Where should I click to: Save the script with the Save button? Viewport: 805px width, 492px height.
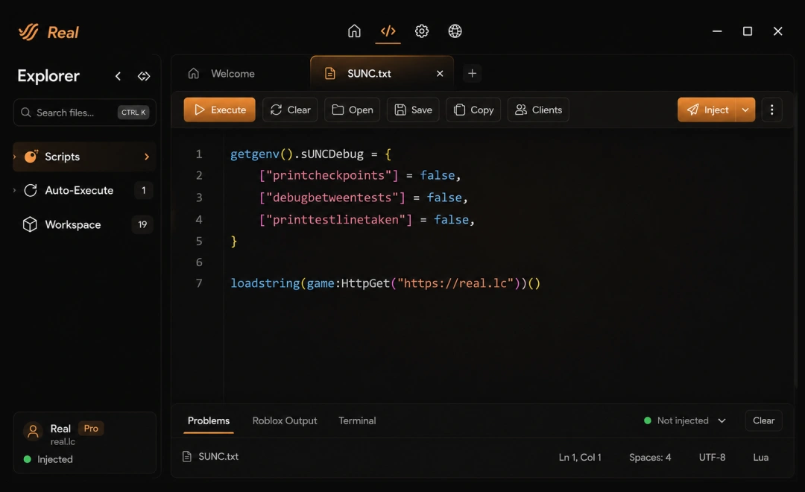(413, 110)
